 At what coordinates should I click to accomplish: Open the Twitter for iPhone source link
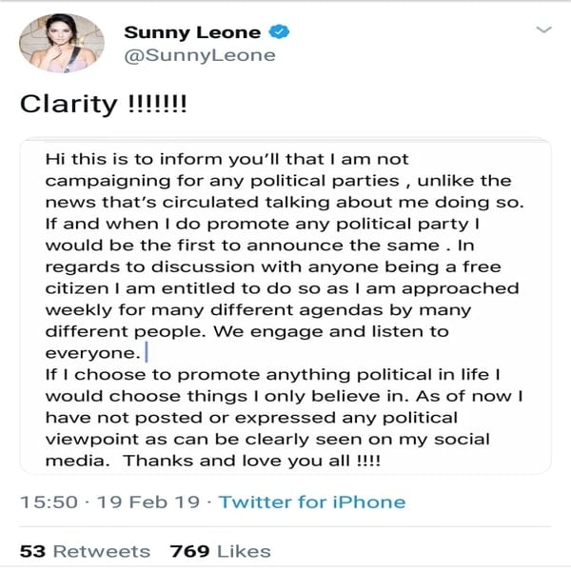click(312, 502)
